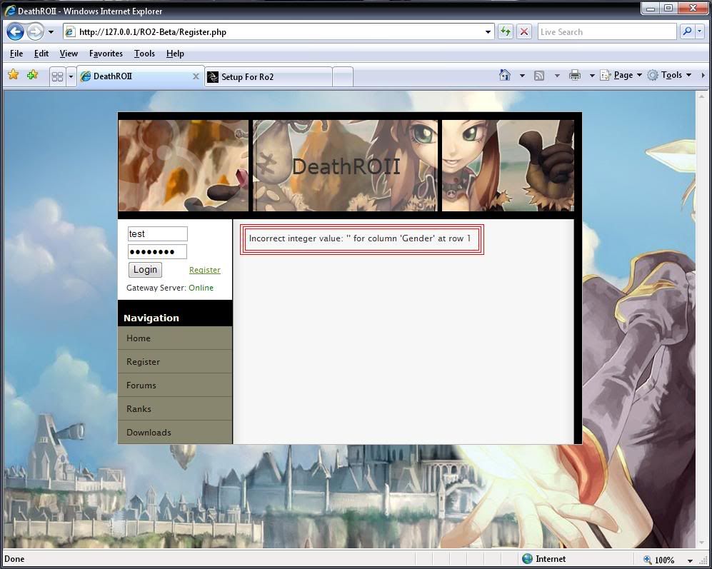Open the Forums page from the navigation
The height and width of the screenshot is (569, 712).
point(141,385)
